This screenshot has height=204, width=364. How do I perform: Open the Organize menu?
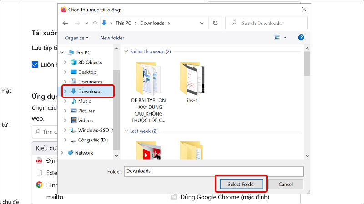click(x=76, y=38)
